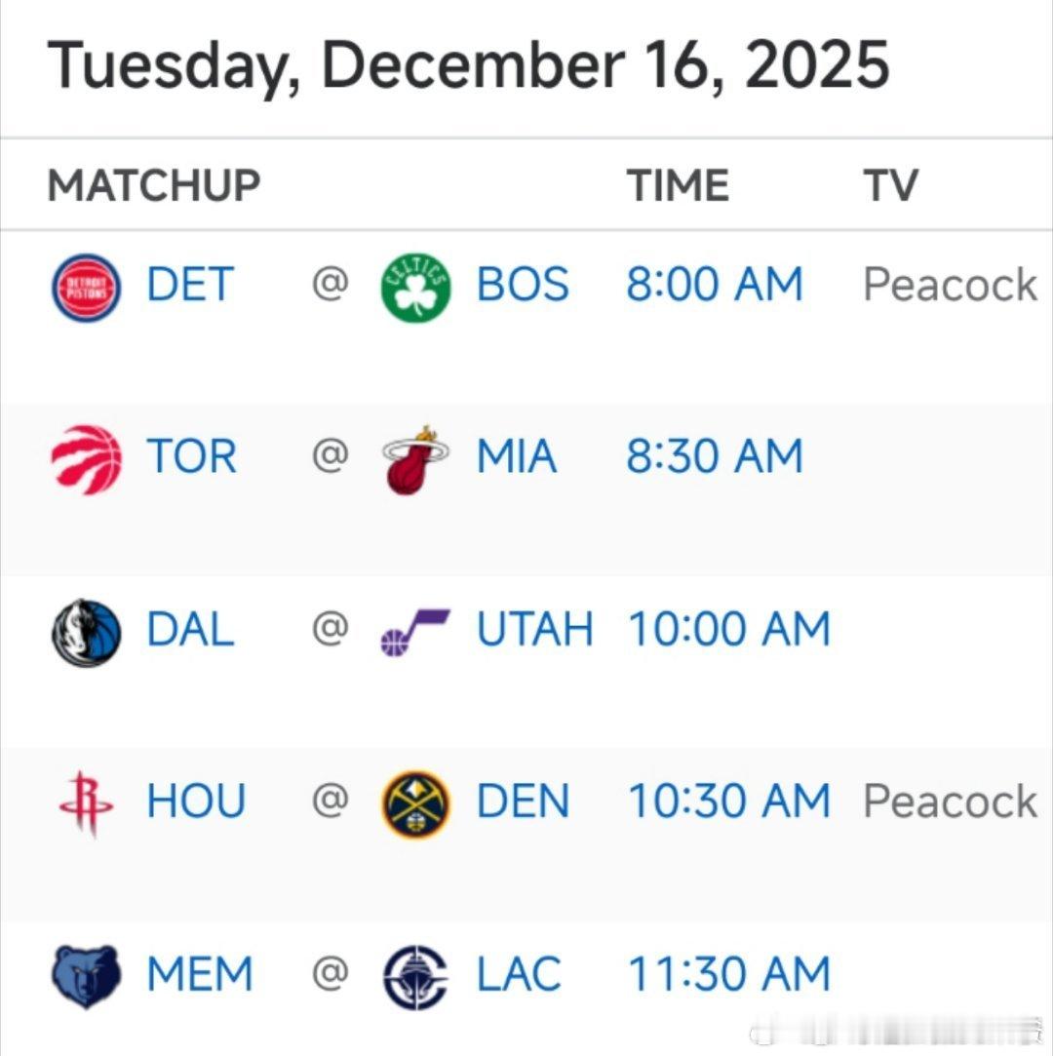Click the Houston Rockets logo

tap(86, 804)
